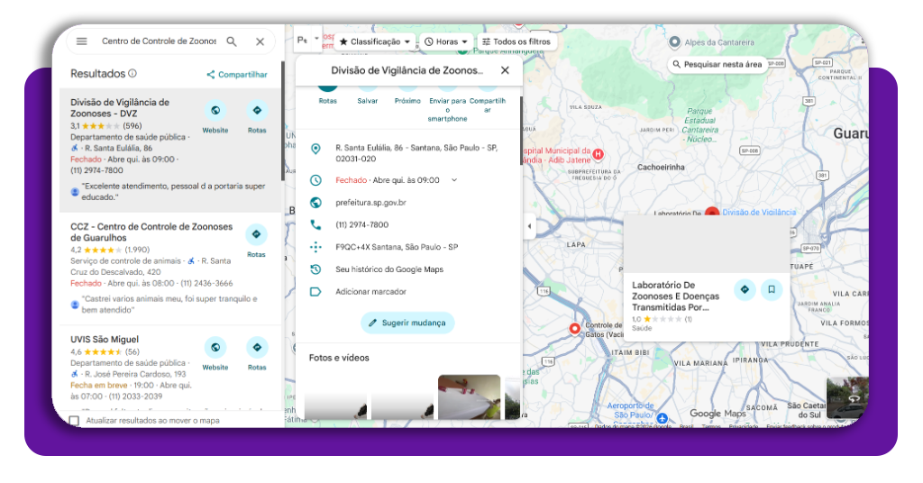
Task: Click directions icon on Laboratório De Zoonoses card
Action: 745,289
